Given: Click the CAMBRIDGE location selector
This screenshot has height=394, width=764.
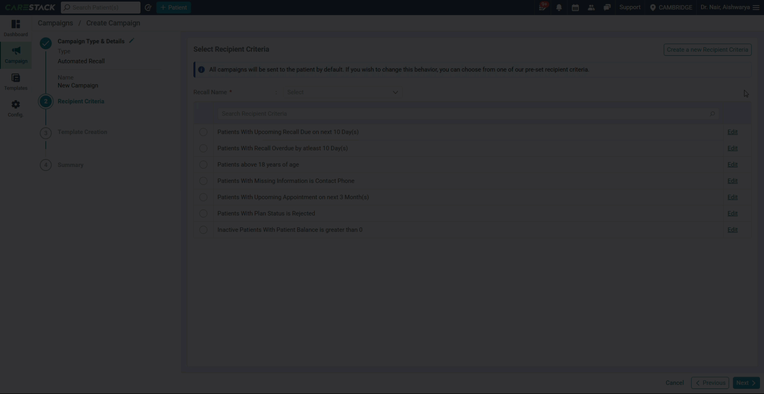Looking at the screenshot, I should 671,7.
